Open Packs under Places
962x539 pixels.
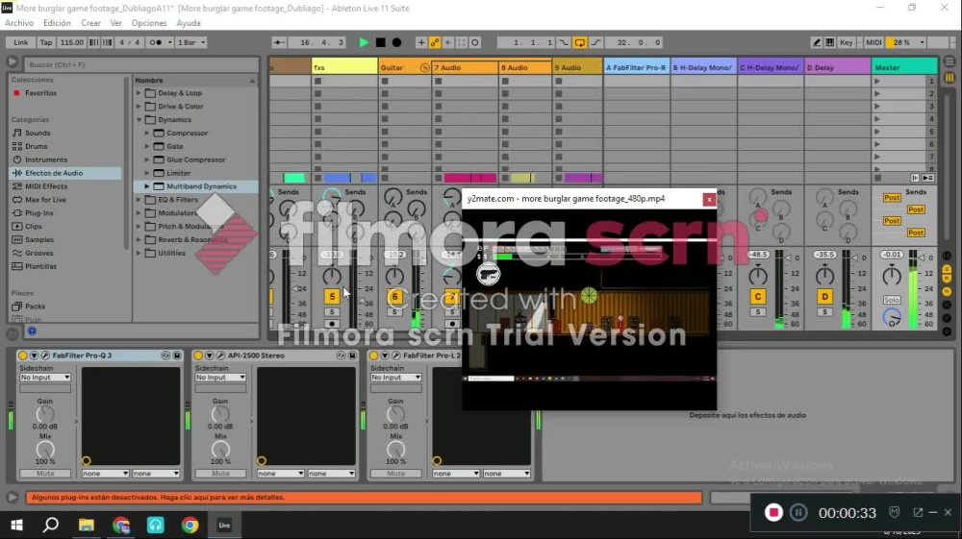tap(35, 306)
